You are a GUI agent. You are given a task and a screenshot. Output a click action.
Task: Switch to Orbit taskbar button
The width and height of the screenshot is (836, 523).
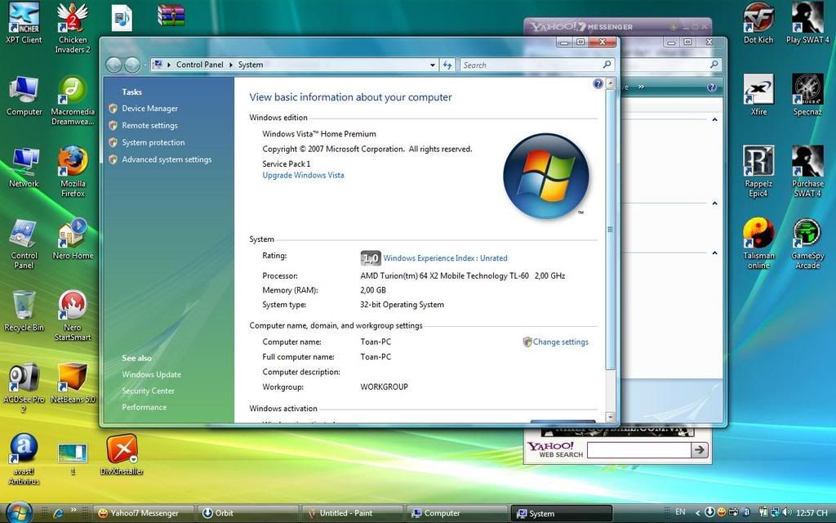(247, 513)
